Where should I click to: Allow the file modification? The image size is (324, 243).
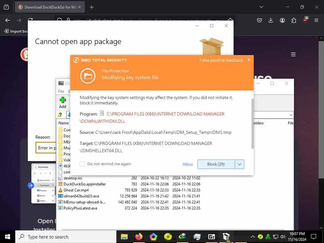coord(188,164)
